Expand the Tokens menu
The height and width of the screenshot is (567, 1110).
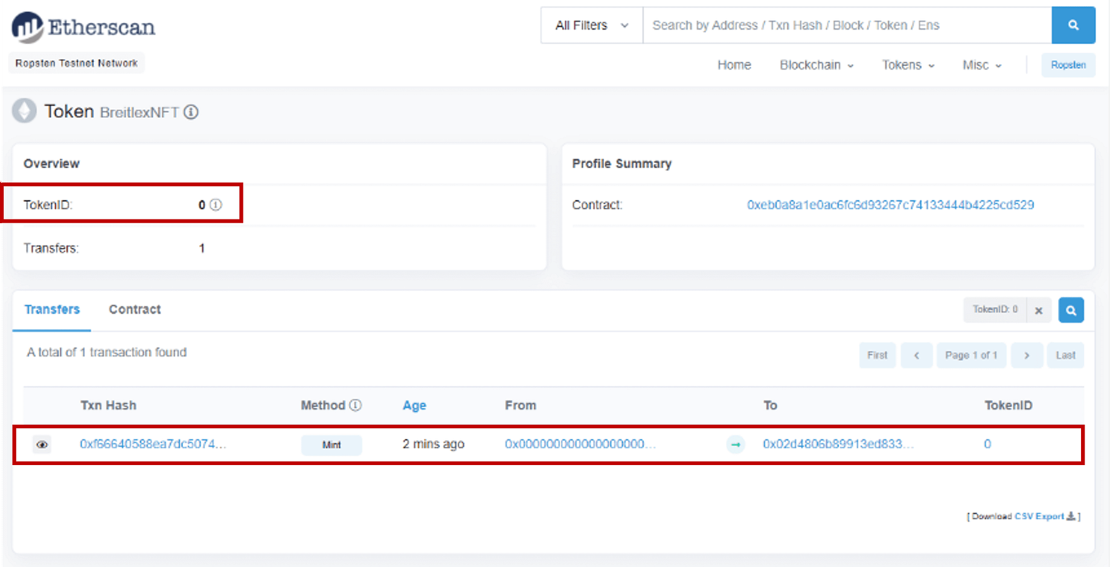[x=908, y=65]
